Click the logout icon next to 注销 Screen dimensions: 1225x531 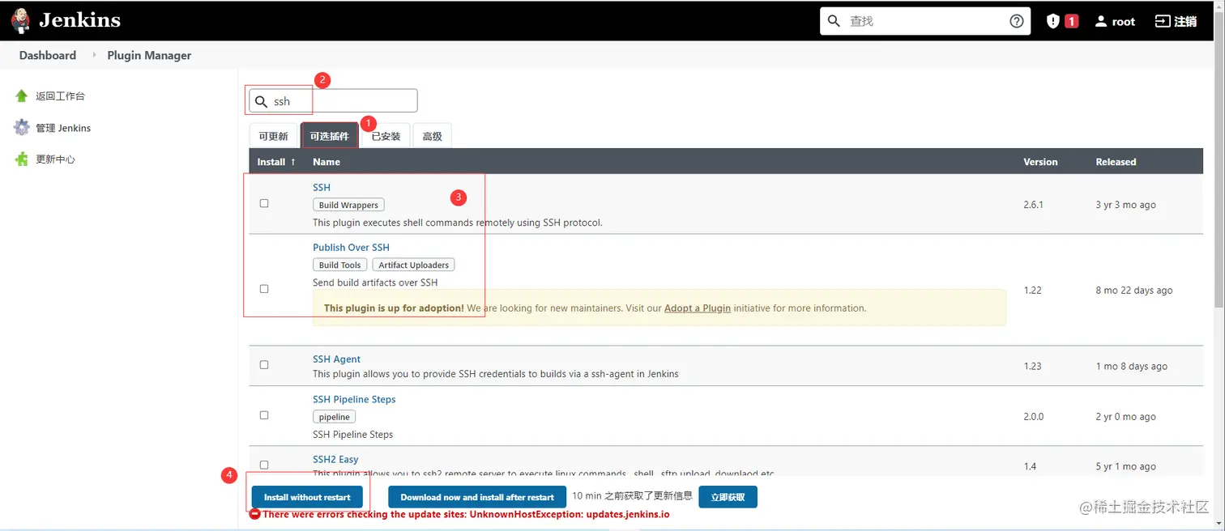pos(1162,21)
